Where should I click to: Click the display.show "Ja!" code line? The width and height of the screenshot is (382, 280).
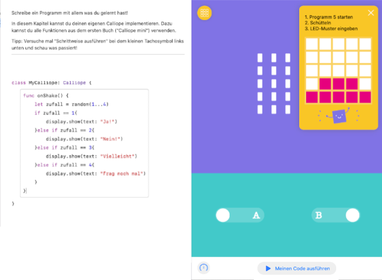coord(81,122)
